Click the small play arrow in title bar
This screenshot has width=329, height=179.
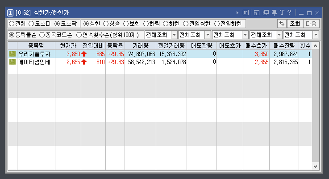click(x=237, y=13)
